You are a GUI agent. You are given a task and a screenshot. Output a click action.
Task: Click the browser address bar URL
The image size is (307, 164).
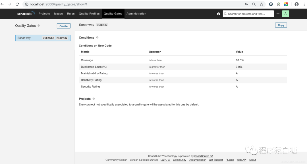tap(59, 4)
